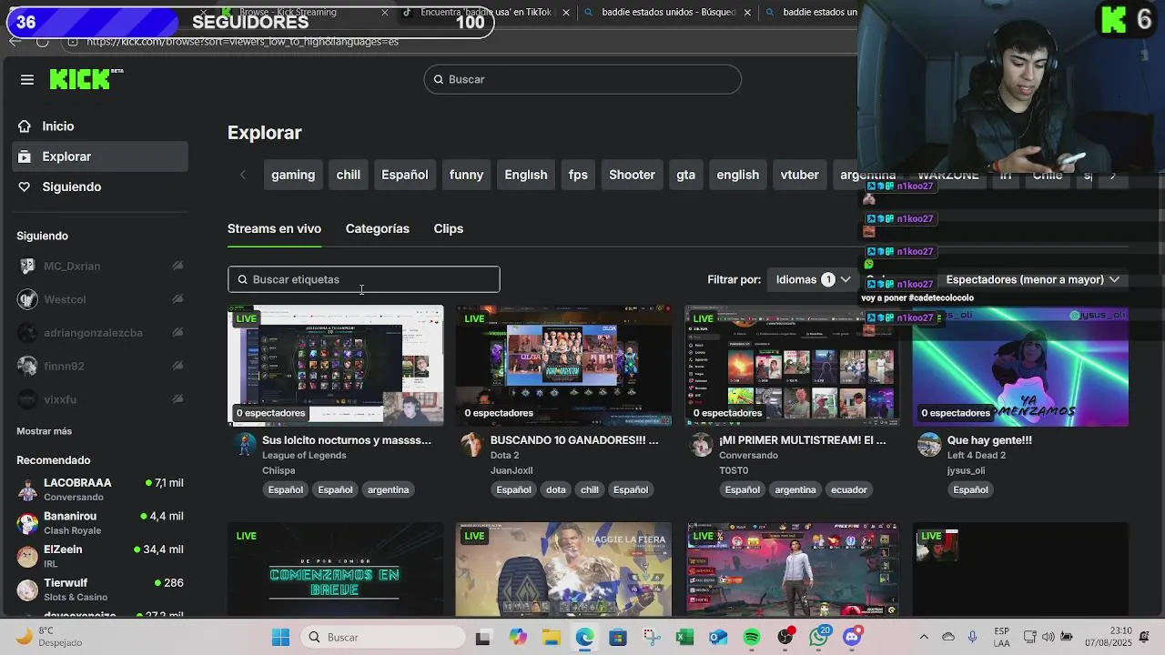
Task: Click the browser address bar URL
Action: coord(242,41)
